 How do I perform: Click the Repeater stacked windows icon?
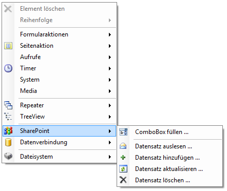coord(8,105)
